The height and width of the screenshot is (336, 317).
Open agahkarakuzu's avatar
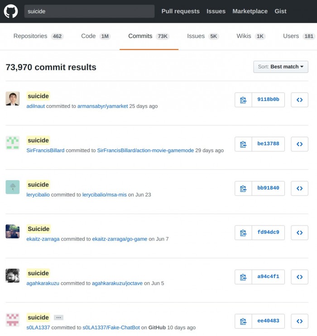coord(12,276)
